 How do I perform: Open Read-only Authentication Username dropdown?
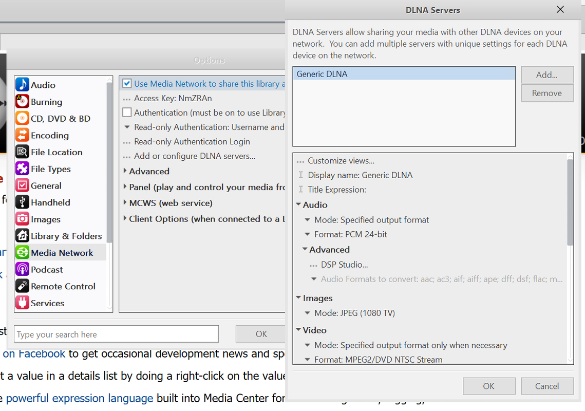[x=127, y=127]
